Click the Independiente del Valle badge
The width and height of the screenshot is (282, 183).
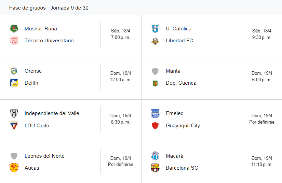tap(14, 113)
